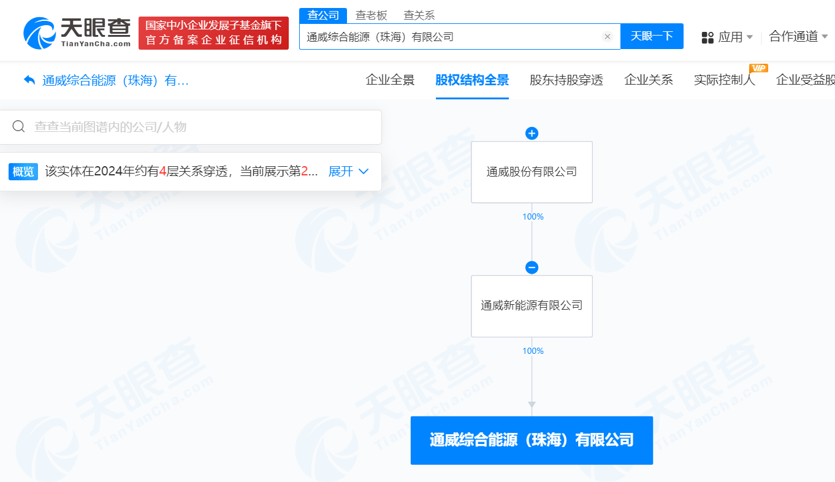Click the TianYanCha logo

77,33
